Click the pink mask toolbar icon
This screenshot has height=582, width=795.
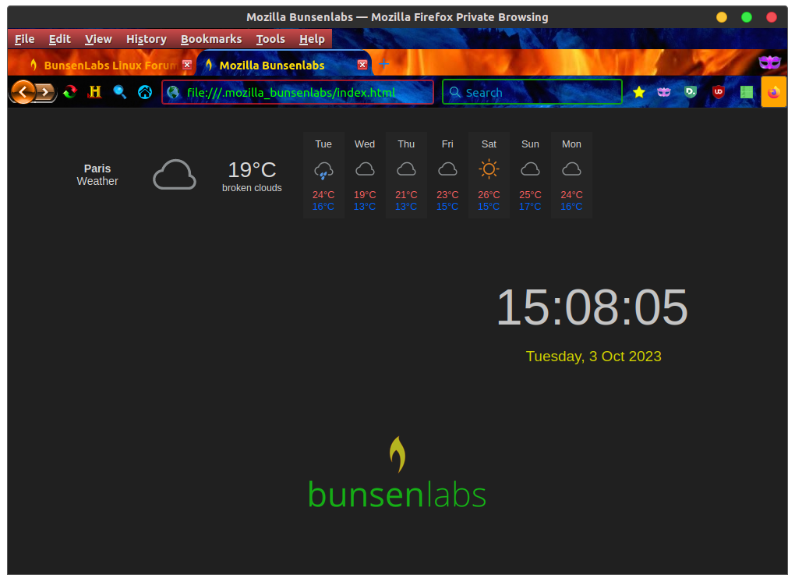[x=664, y=92]
